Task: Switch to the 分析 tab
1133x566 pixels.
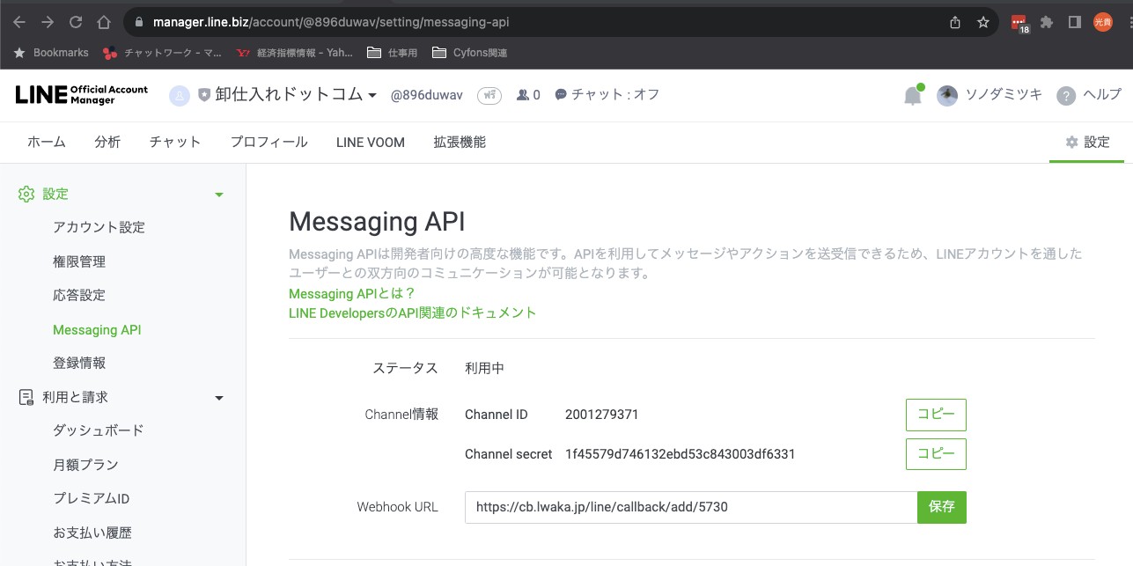Action: [107, 142]
